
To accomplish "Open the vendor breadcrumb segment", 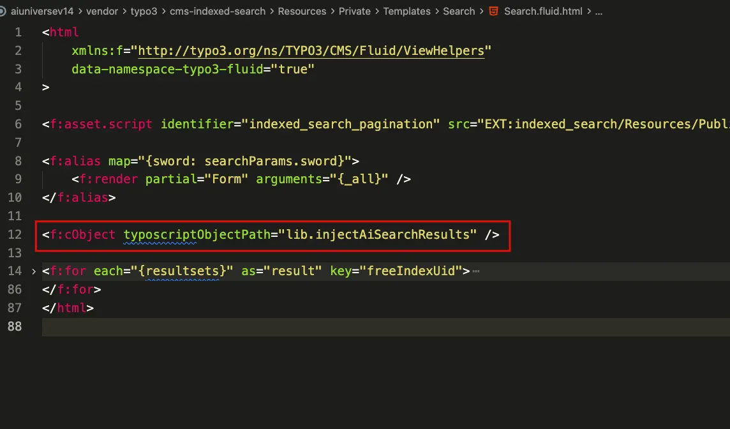I will tap(102, 11).
